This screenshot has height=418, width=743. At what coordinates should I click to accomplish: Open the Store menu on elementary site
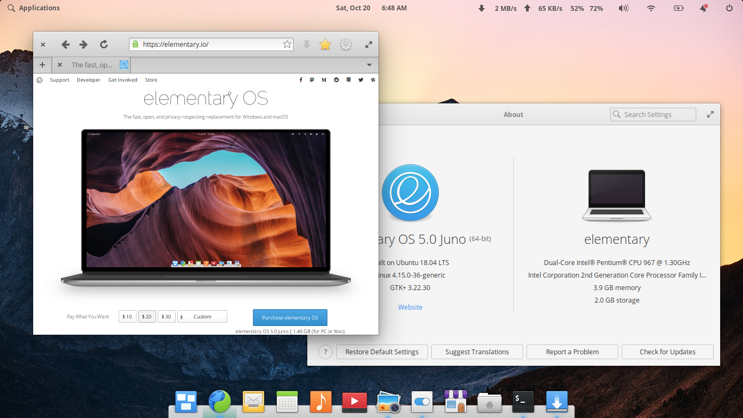151,80
